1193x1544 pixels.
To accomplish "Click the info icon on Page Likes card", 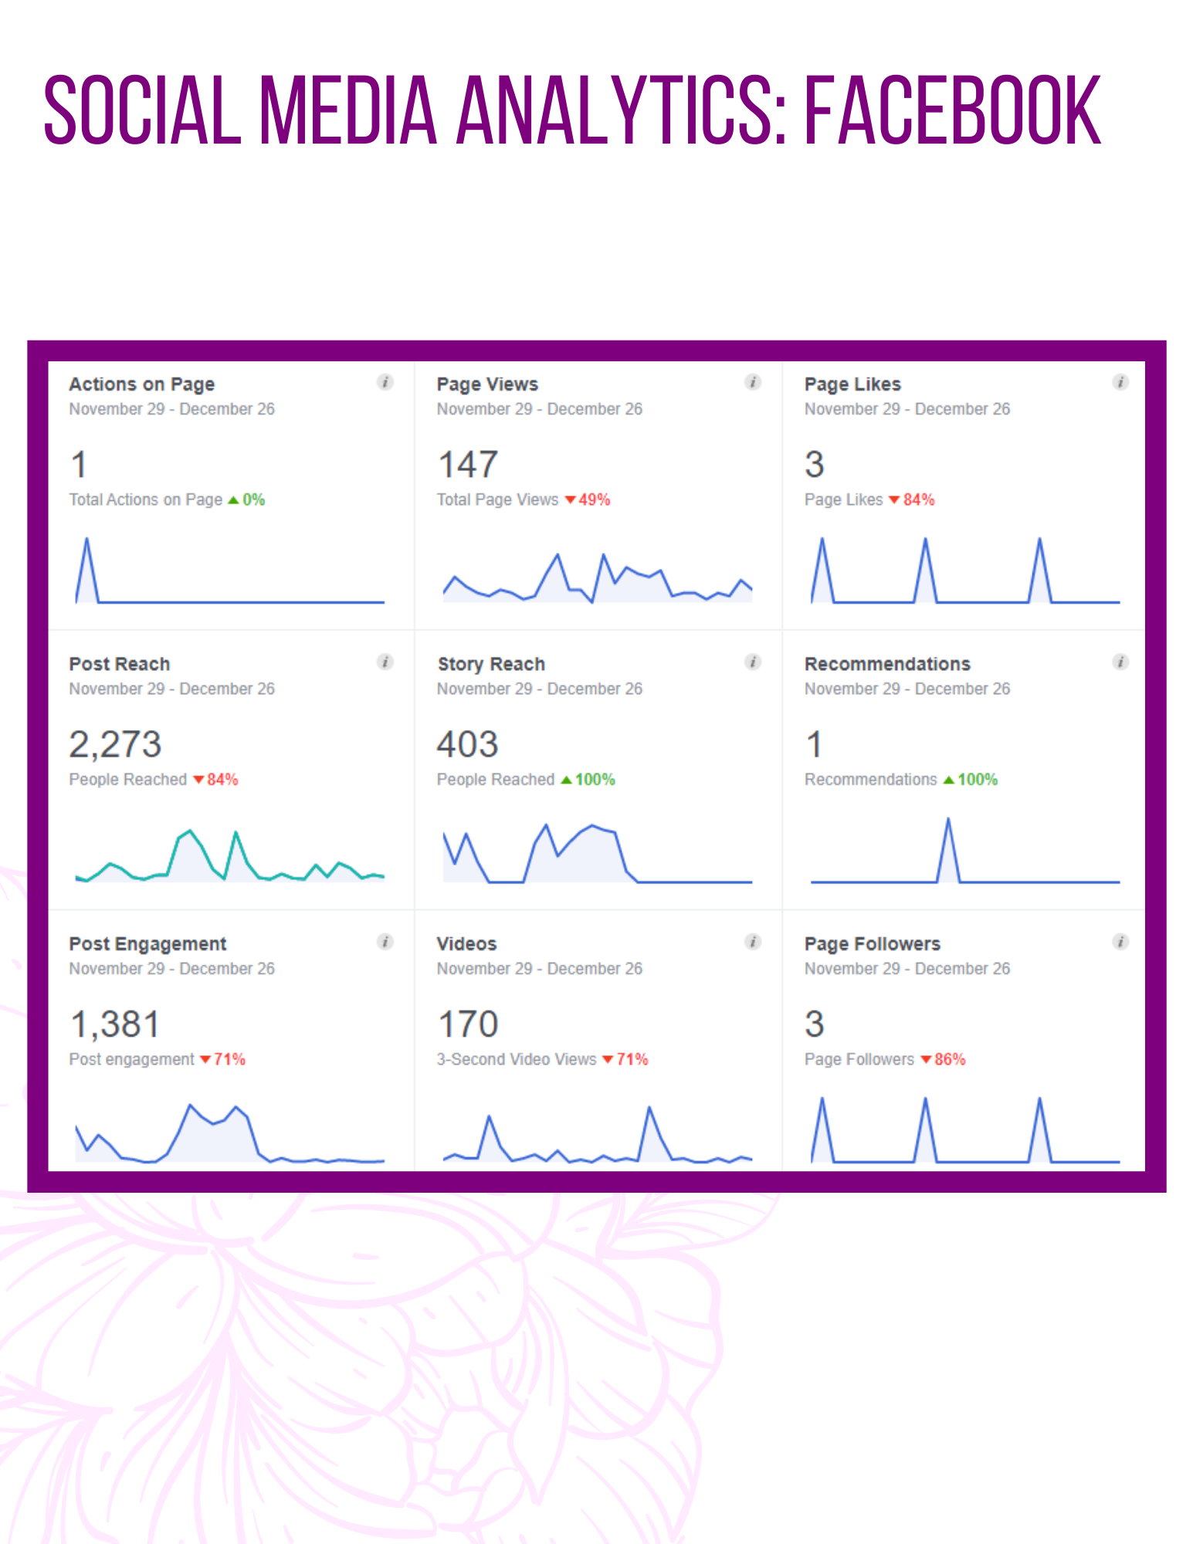I will point(1120,382).
